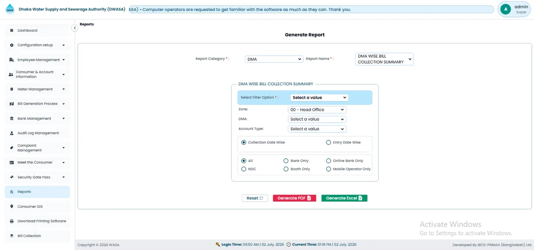Click the clock icon beside Current Time
534x250 pixels.
pyautogui.click(x=289, y=245)
